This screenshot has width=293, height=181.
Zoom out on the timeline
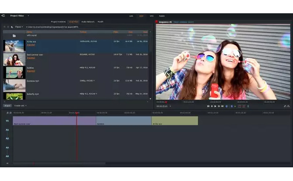click(x=10, y=113)
